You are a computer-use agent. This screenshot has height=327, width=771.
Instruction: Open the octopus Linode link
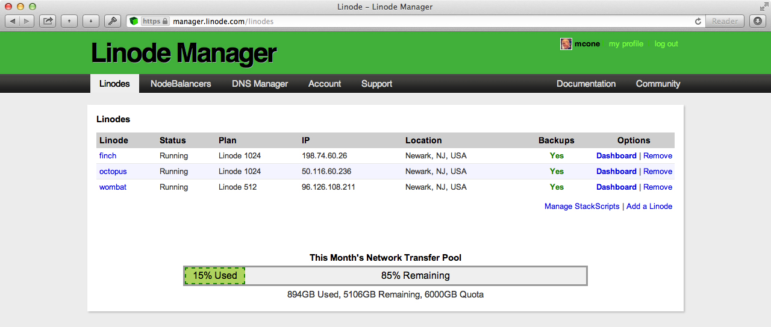[113, 172]
